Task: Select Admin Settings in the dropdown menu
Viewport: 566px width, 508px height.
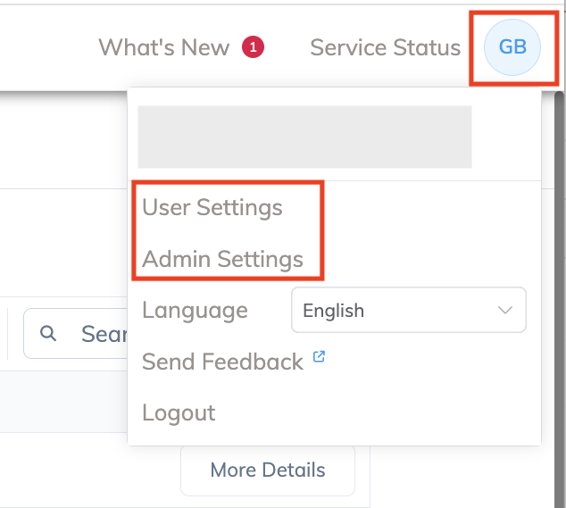Action: click(223, 260)
